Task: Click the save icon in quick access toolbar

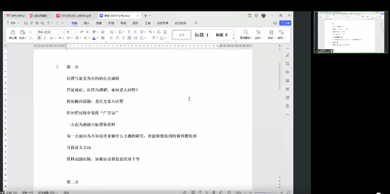Action: (26, 23)
